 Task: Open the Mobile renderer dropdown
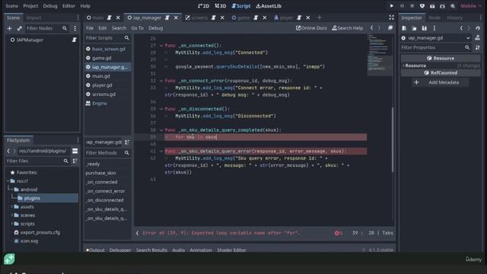pyautogui.click(x=471, y=6)
